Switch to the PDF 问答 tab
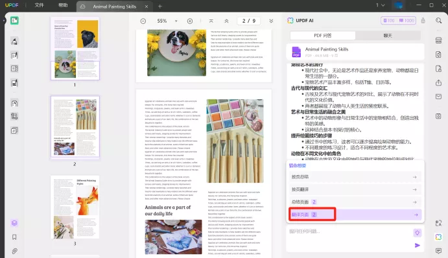Viewport: 448px width, 258px height. (323, 36)
